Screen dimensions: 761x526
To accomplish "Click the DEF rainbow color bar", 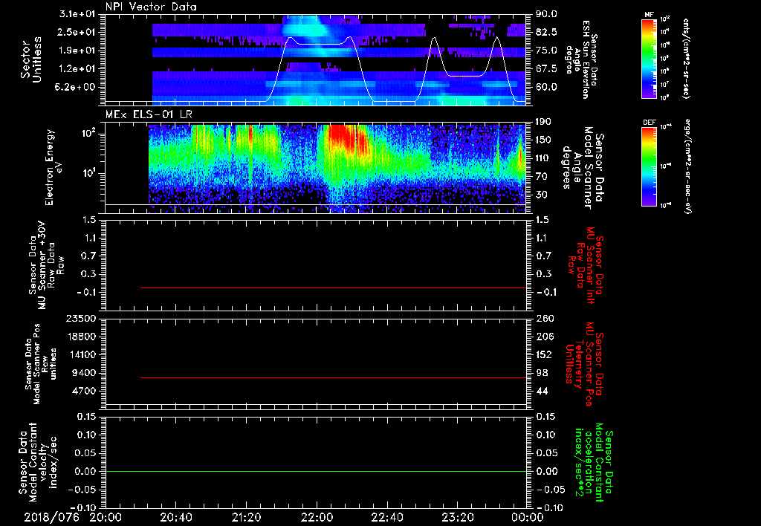I will 649,166.
